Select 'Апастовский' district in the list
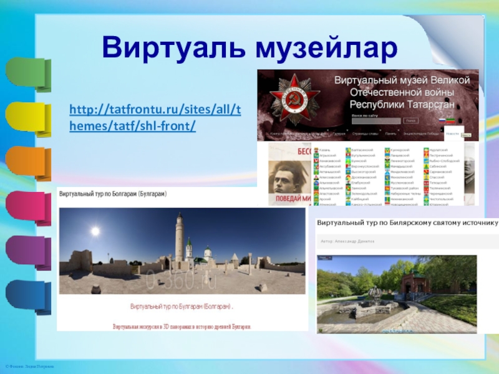 [x=329, y=194]
